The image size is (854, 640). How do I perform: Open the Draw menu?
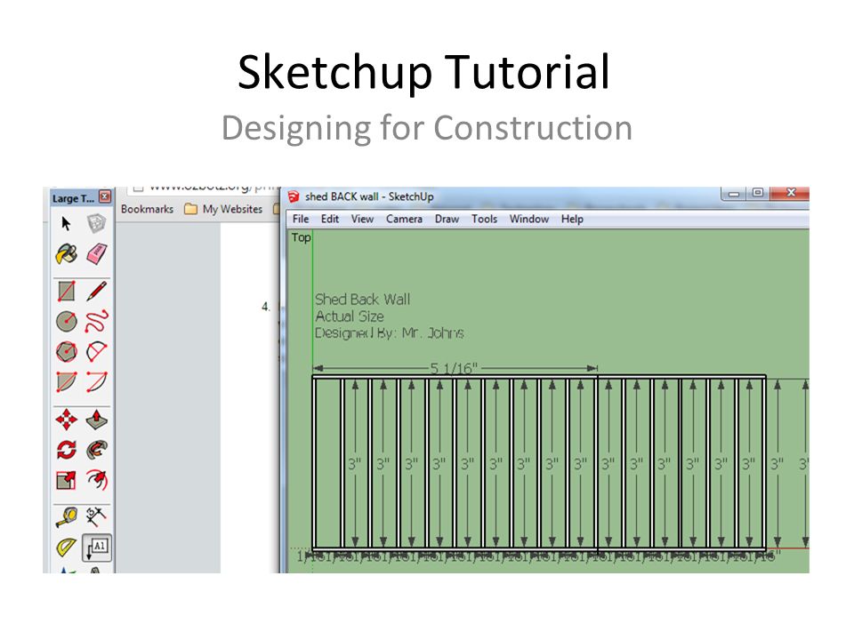click(x=447, y=219)
